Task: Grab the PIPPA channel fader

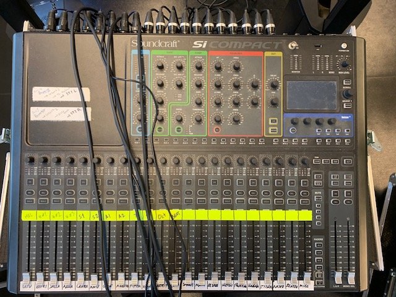Action: click(134, 278)
